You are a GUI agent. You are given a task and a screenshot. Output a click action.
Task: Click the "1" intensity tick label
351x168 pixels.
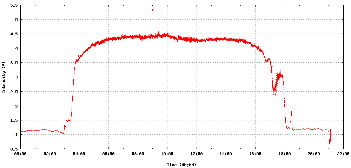click(16, 134)
